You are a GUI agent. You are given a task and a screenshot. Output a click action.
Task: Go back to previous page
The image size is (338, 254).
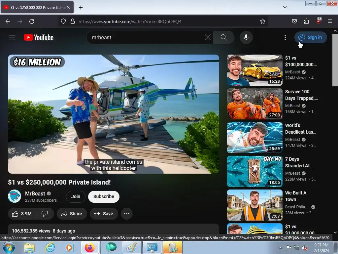click(8, 21)
